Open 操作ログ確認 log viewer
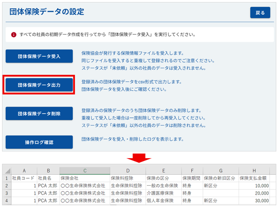The width and height of the screenshot is (278, 207). [x=39, y=142]
